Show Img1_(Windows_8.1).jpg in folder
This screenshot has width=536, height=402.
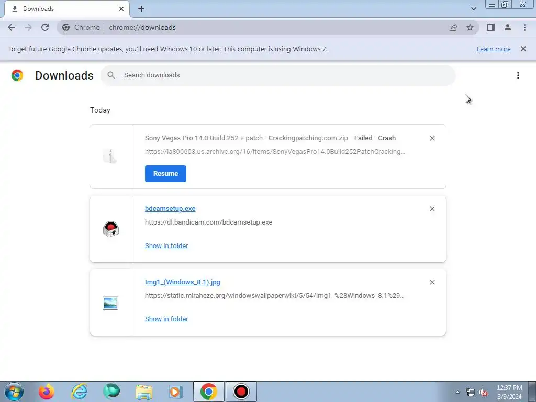(x=166, y=319)
